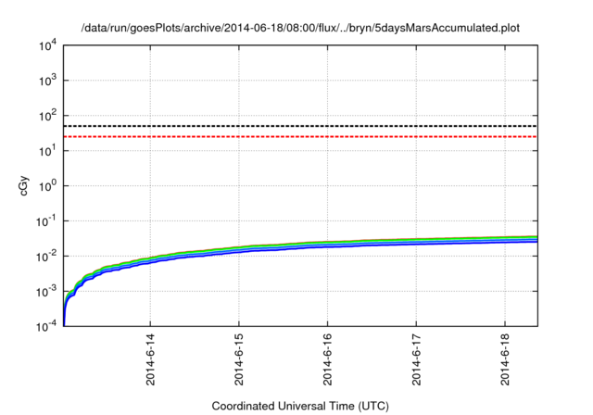This screenshot has height=415, width=593.
Task: Click the 10^-4 y-axis tick label
Action: 46,326
